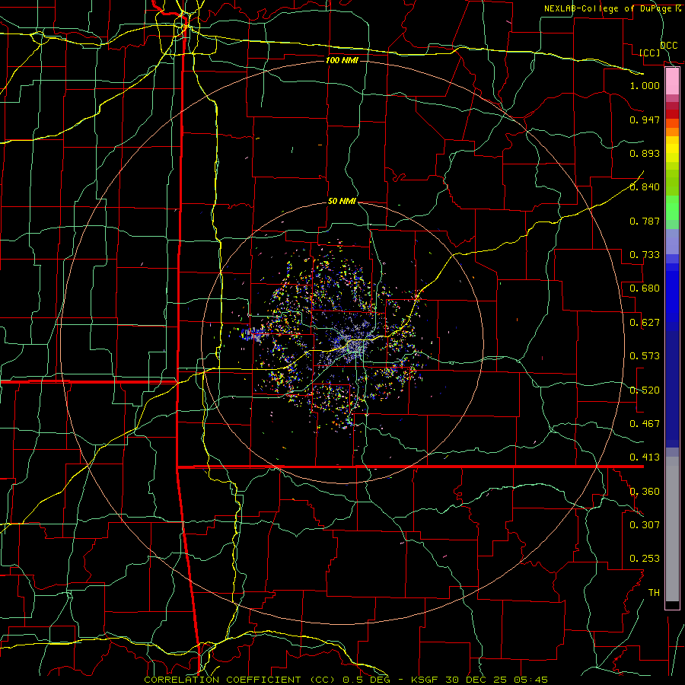Click the 0.253 scale value
685x685 pixels.
pos(645,559)
